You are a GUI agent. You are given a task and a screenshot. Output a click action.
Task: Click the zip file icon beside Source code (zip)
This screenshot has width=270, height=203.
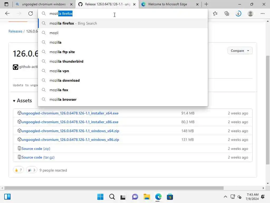[x=19, y=148]
